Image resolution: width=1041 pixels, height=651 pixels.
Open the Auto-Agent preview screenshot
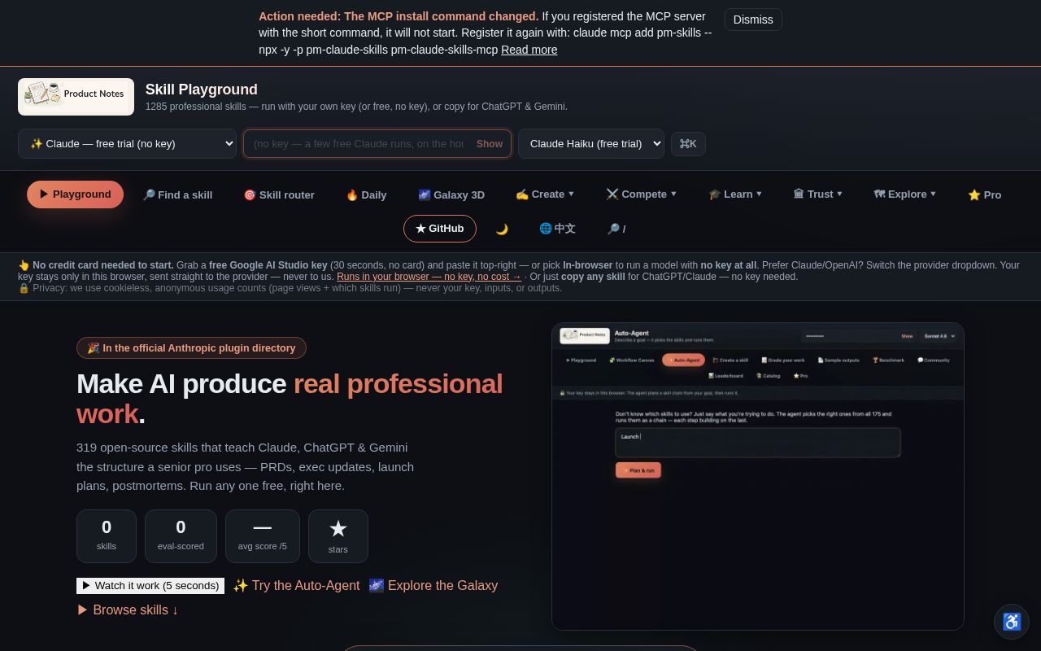[x=758, y=477]
